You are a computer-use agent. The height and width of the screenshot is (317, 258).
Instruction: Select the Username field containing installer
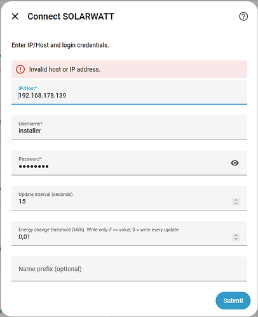tap(129, 127)
